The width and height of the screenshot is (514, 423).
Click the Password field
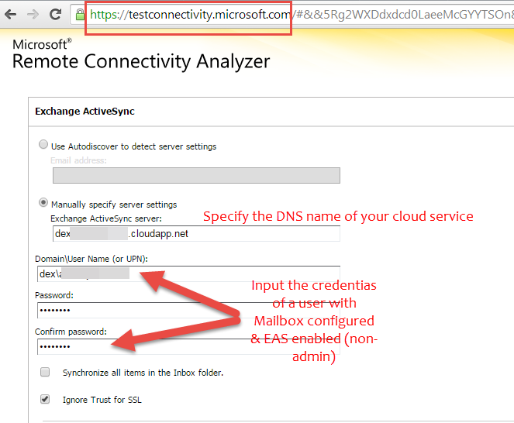[189, 310]
